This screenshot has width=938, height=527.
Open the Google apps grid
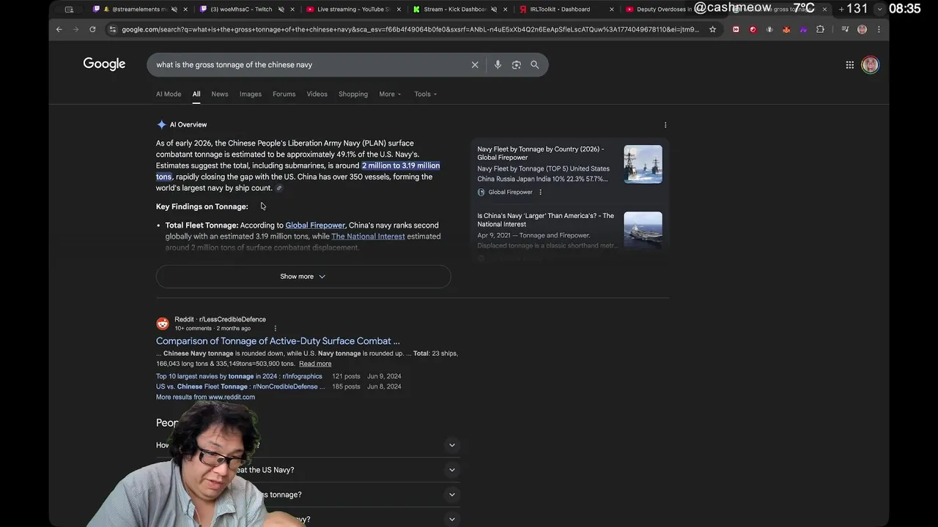(849, 64)
